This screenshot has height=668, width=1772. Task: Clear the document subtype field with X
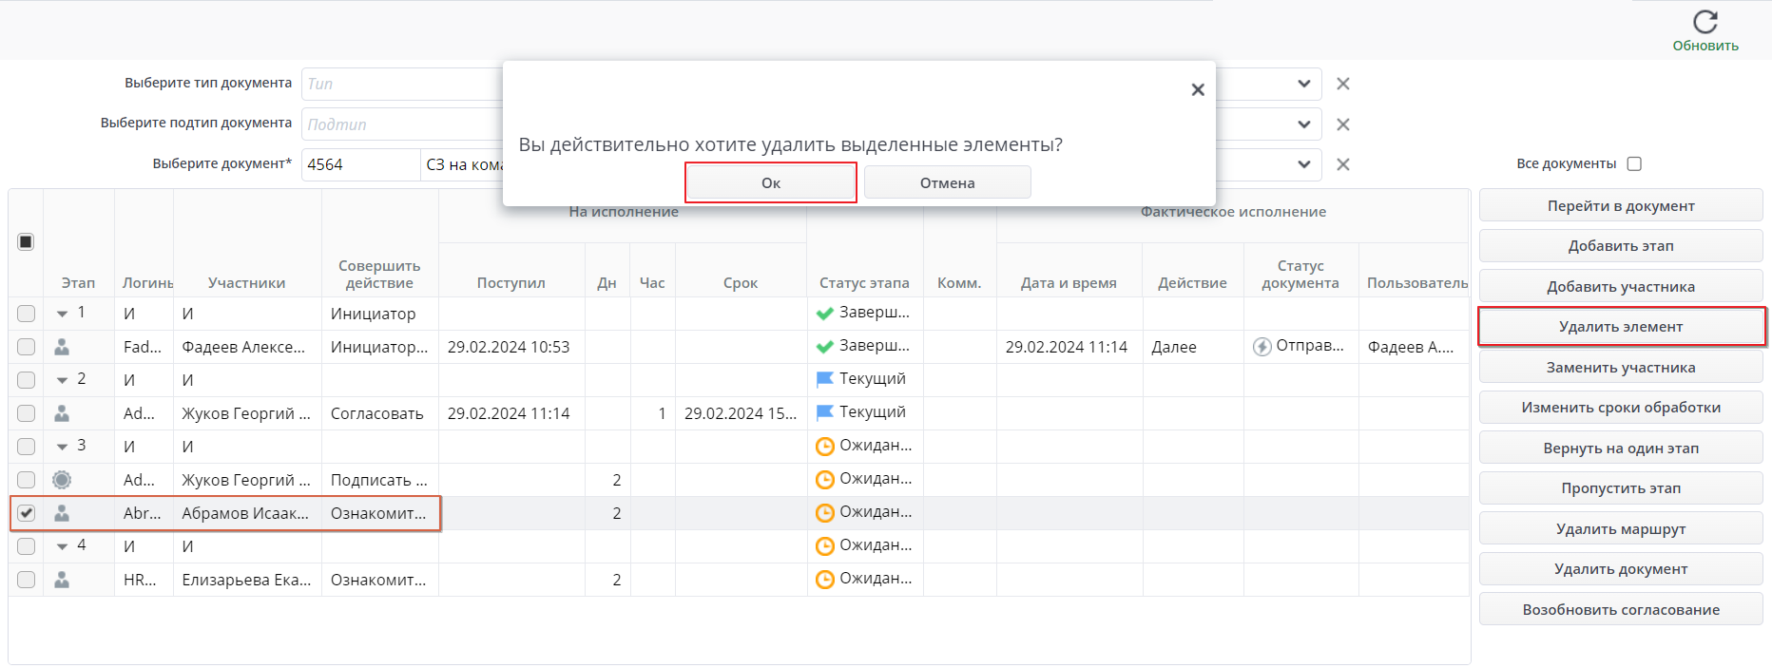click(1342, 124)
